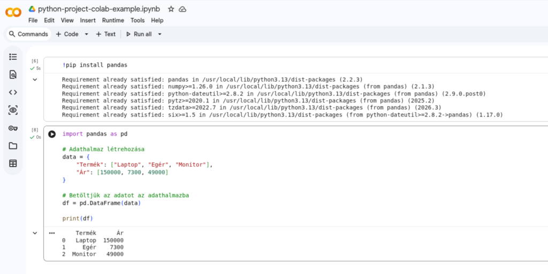Click the output line mentioning six>=1.5
Image resolution: width=548 pixels, height=274 pixels.
click(283, 115)
